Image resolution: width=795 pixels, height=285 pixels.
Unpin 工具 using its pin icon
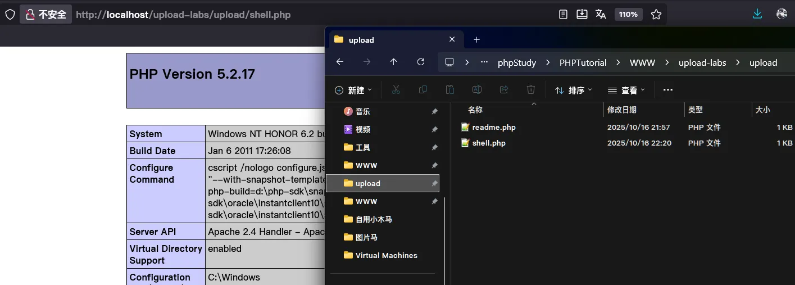434,148
